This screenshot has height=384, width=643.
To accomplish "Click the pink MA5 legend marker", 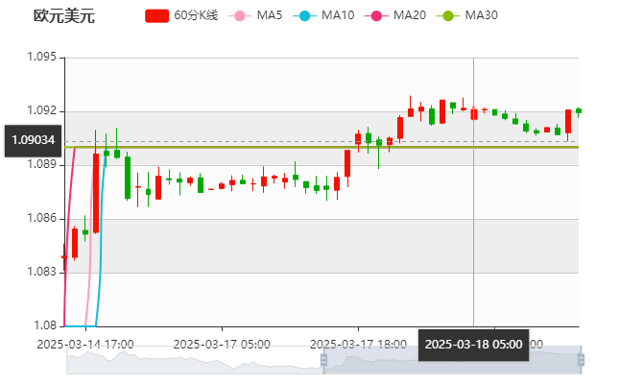I will tap(239, 15).
